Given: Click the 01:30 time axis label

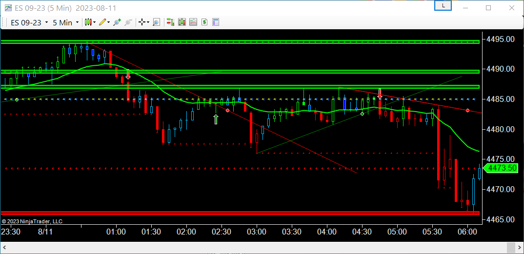Looking at the screenshot, I should (151, 232).
